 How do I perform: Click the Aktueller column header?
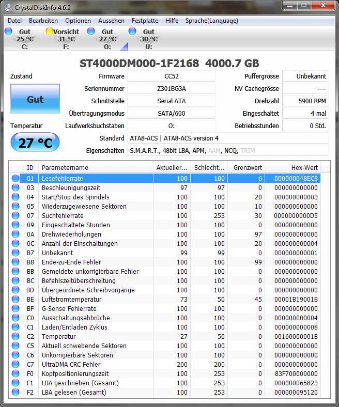click(172, 168)
